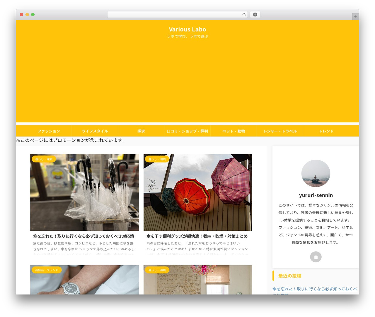Click the profile description このサイトでは、様々なジャンル
Image resolution: width=375 pixels, height=317 pixels.
[x=316, y=224]
